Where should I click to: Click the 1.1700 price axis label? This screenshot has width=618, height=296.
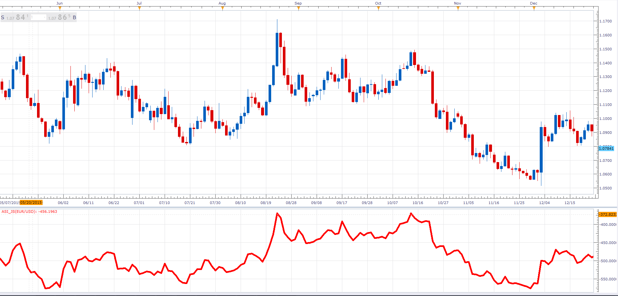pos(605,21)
